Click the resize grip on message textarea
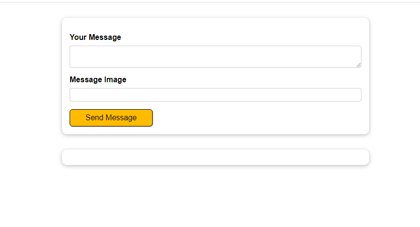Screen dimensions: 420x227 [358, 64]
